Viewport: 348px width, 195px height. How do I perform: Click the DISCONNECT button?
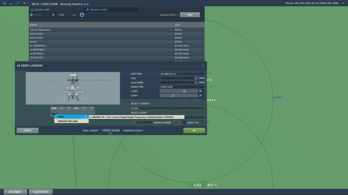[x=15, y=192]
